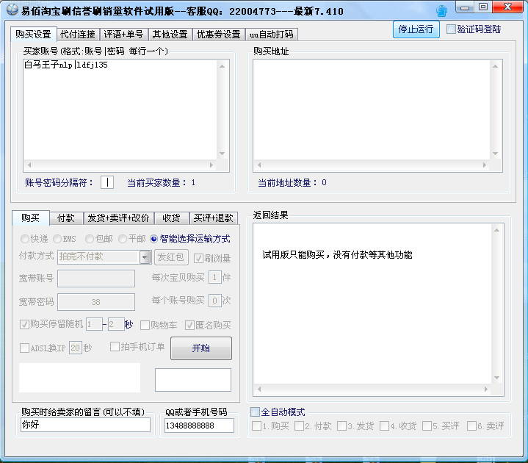Check the 4.收货 auto-mode checkbox
The width and height of the screenshot is (528, 463).
click(x=384, y=426)
